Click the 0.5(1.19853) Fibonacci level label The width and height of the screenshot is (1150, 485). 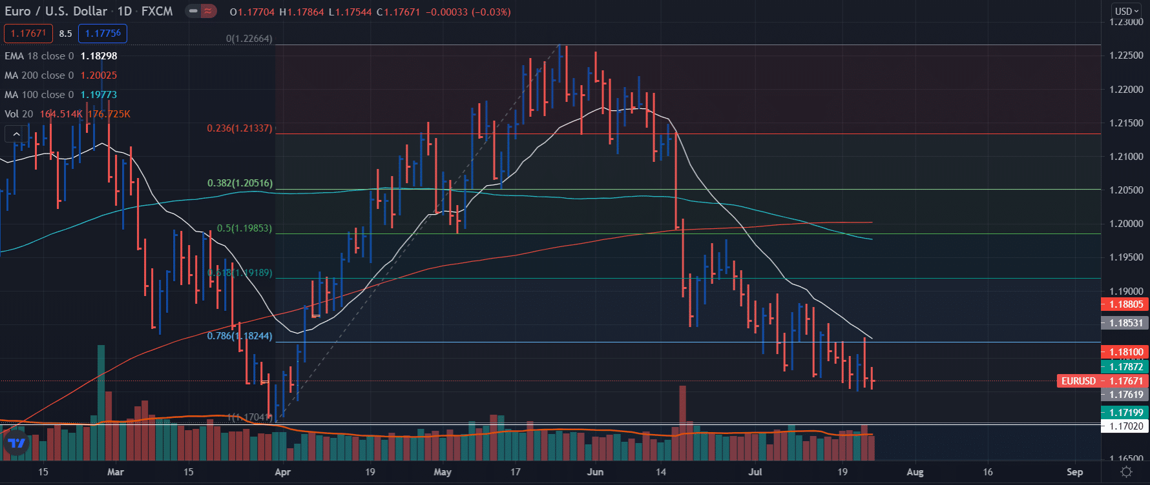click(244, 228)
